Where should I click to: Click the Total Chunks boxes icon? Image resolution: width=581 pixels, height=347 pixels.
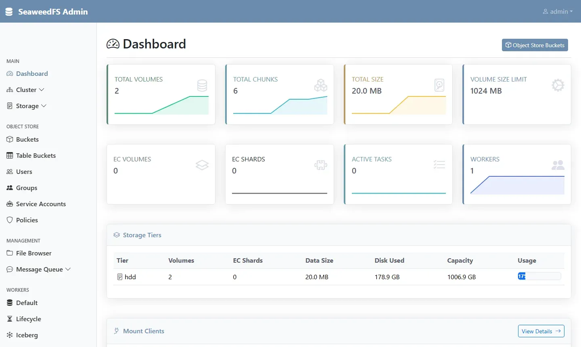tap(321, 85)
